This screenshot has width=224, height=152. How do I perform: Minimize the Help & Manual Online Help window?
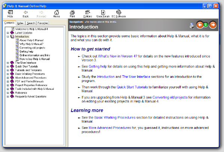[205, 6]
